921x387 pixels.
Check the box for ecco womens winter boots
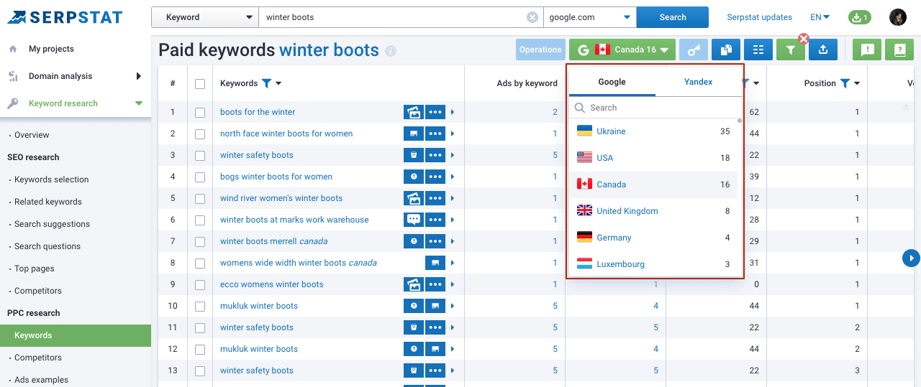point(200,285)
